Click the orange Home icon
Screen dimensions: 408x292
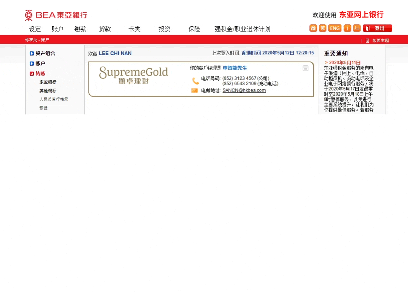313,28
